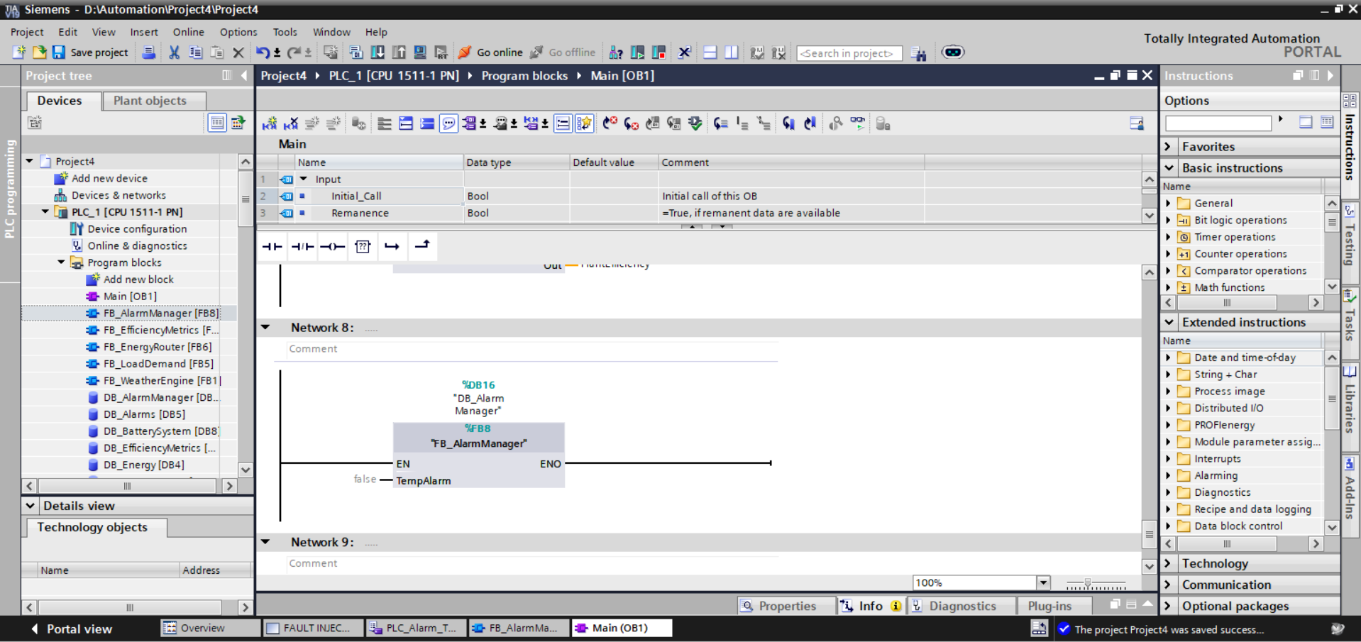Click the Search in project field
Screen dimensions: 1361x642
[x=849, y=53]
